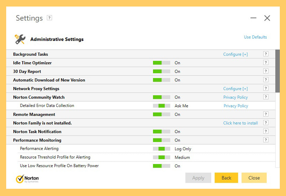
Task: Click the vertical scrollbar thumb
Action: coord(277,71)
